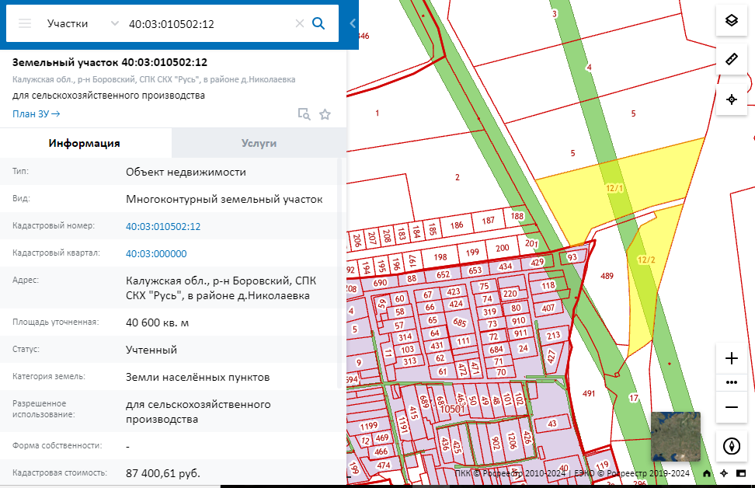Zoom out the map with minus
Viewport: 755px width, 488px height.
pyautogui.click(x=732, y=407)
